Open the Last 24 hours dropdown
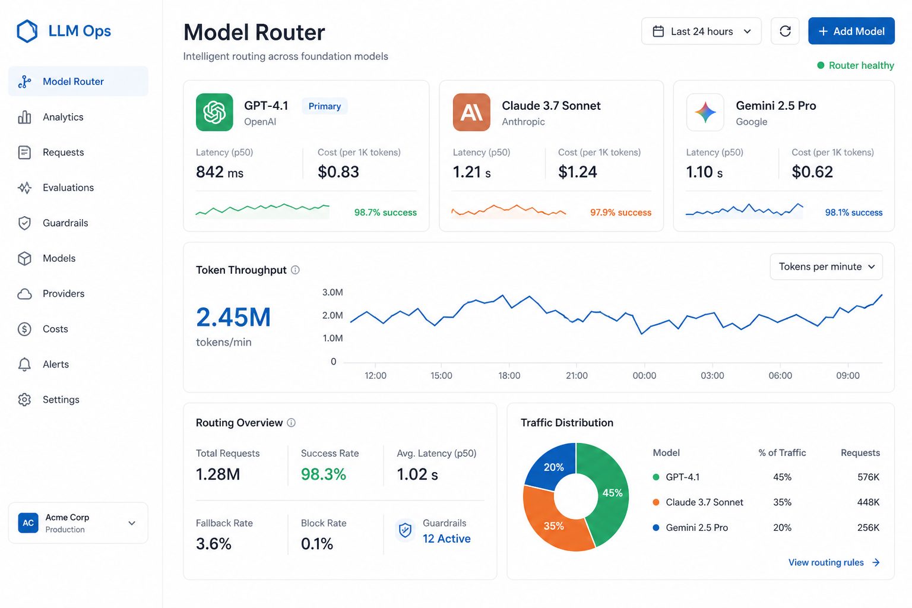Viewport: 912px width, 608px height. tap(701, 31)
